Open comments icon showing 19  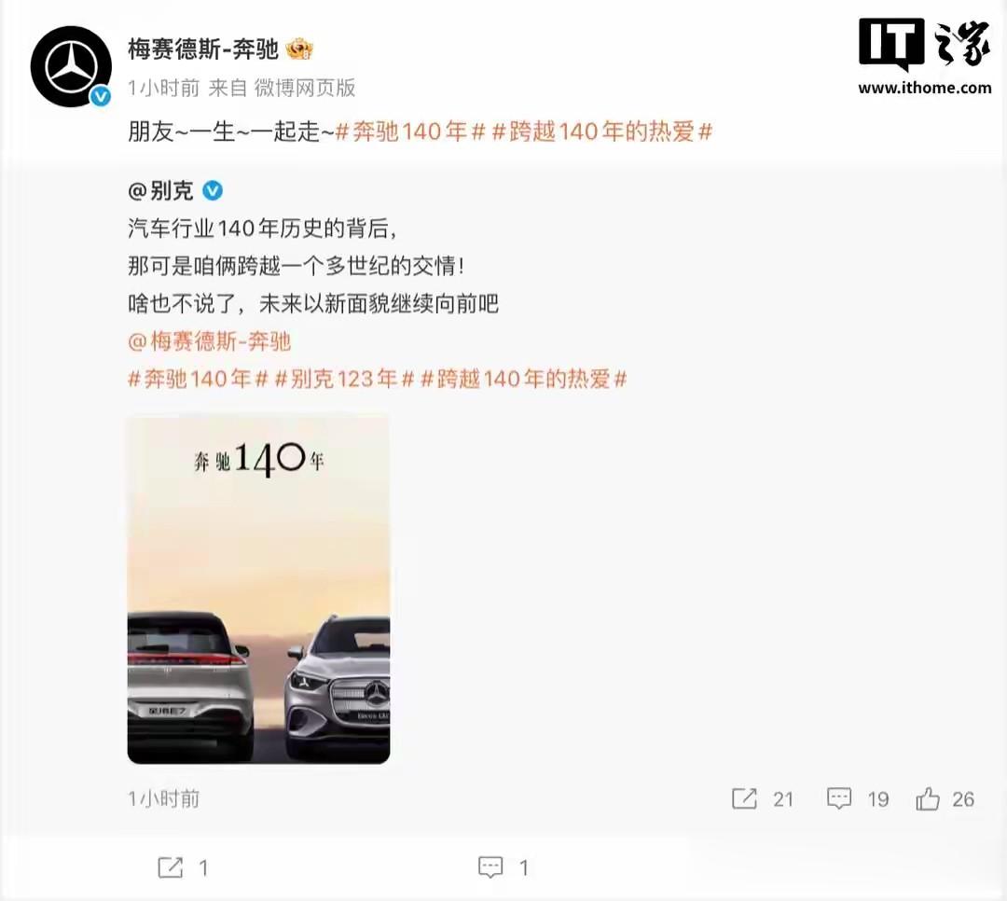839,798
